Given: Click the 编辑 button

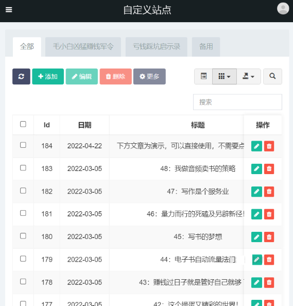Looking at the screenshot, I should click(x=82, y=76).
